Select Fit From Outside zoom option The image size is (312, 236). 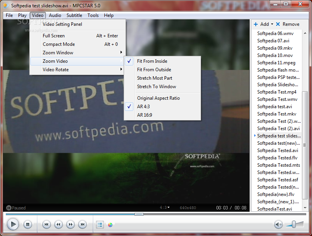pos(162,70)
